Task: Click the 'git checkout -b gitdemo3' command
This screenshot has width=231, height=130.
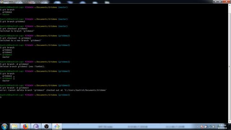Action: (17, 38)
